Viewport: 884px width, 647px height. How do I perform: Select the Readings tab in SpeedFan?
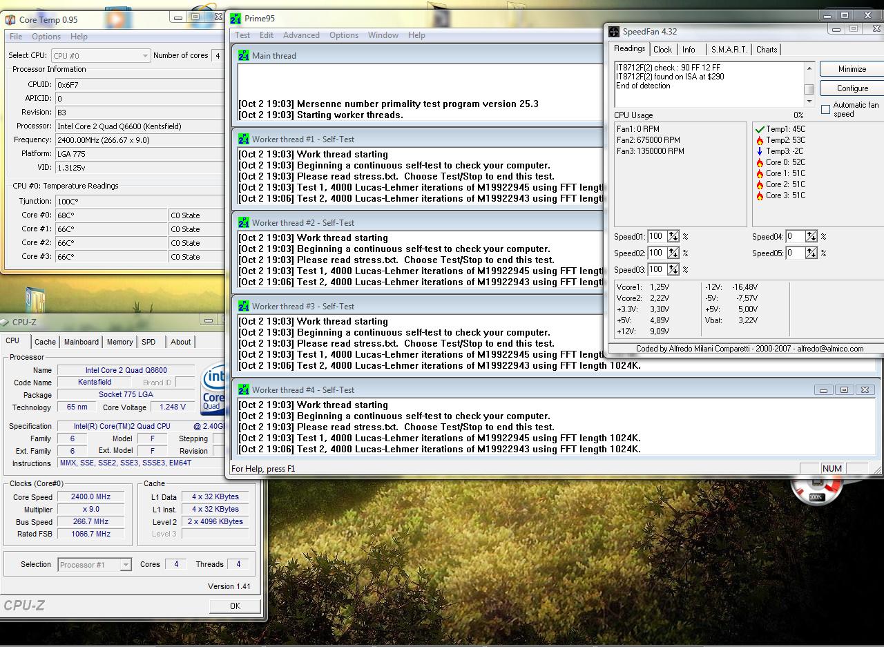(630, 48)
